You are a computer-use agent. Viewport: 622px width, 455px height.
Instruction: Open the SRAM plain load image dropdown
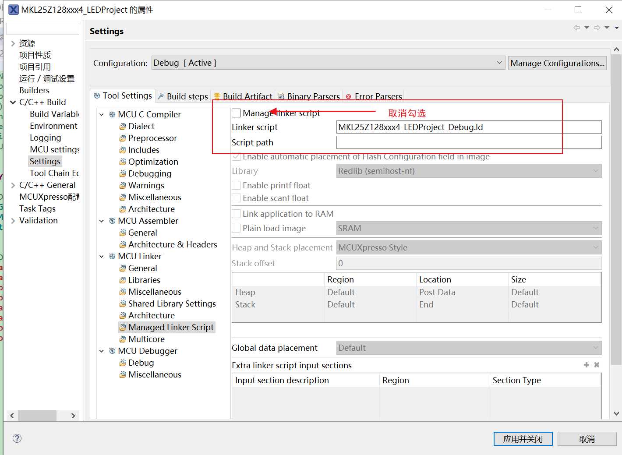coord(469,228)
